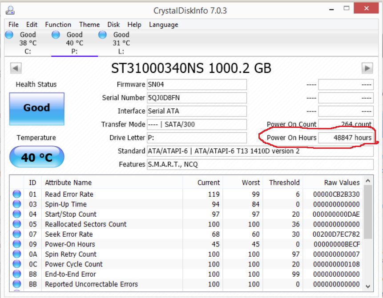Screen dimensions: 383x298
Task: Click the Serial Number field 5QJ0D8FN
Action: point(197,98)
